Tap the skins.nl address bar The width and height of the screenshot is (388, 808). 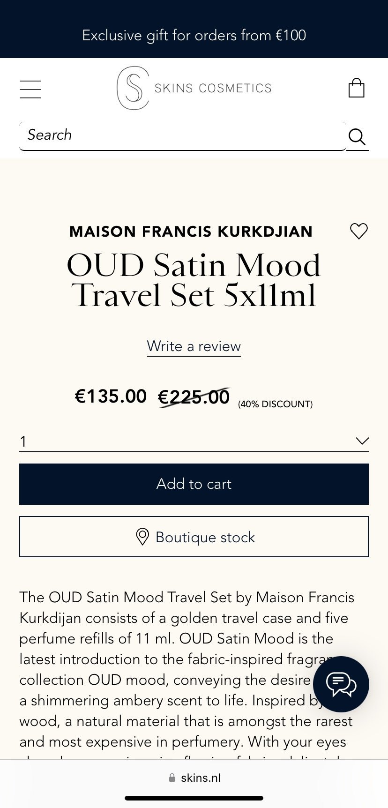point(201,778)
